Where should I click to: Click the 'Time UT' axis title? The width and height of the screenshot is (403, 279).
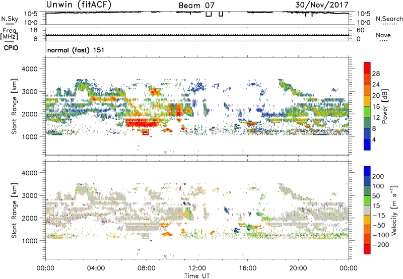click(197, 276)
